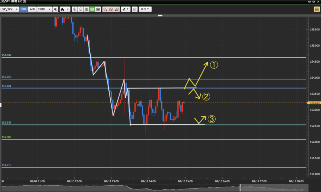Click the grid layout icon button

click(x=86, y=9)
